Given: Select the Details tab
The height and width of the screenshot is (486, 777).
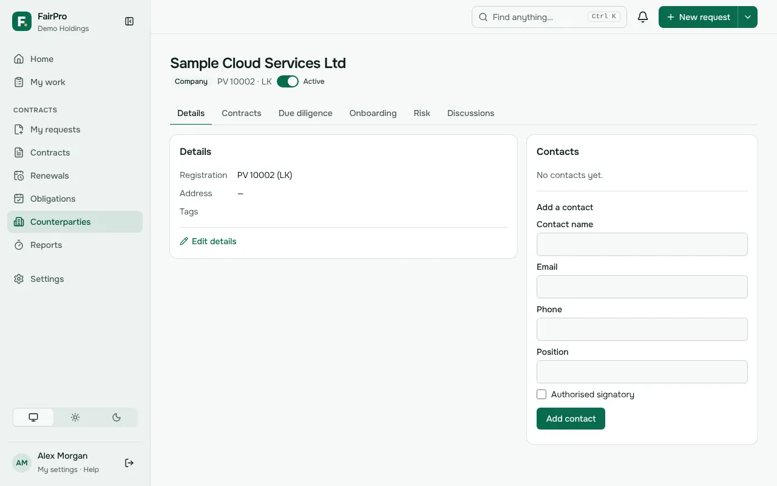Looking at the screenshot, I should pos(191,113).
